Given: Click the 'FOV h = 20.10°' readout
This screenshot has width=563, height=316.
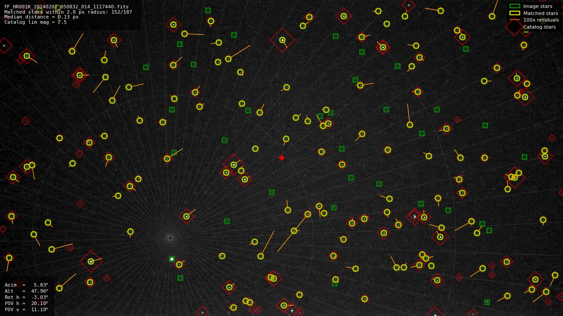Looking at the screenshot, I should [x=26, y=303].
